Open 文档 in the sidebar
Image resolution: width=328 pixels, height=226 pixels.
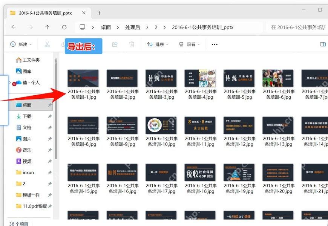tap(24, 128)
